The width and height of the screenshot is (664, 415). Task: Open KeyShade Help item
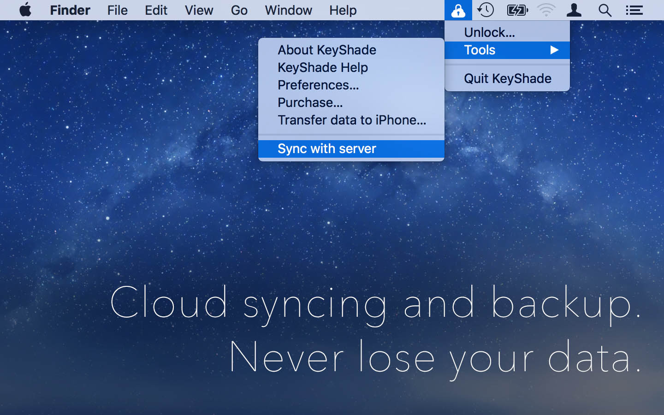[x=351, y=67]
